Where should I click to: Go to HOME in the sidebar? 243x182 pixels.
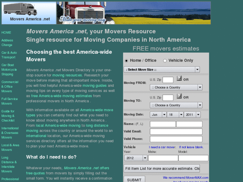6,32
